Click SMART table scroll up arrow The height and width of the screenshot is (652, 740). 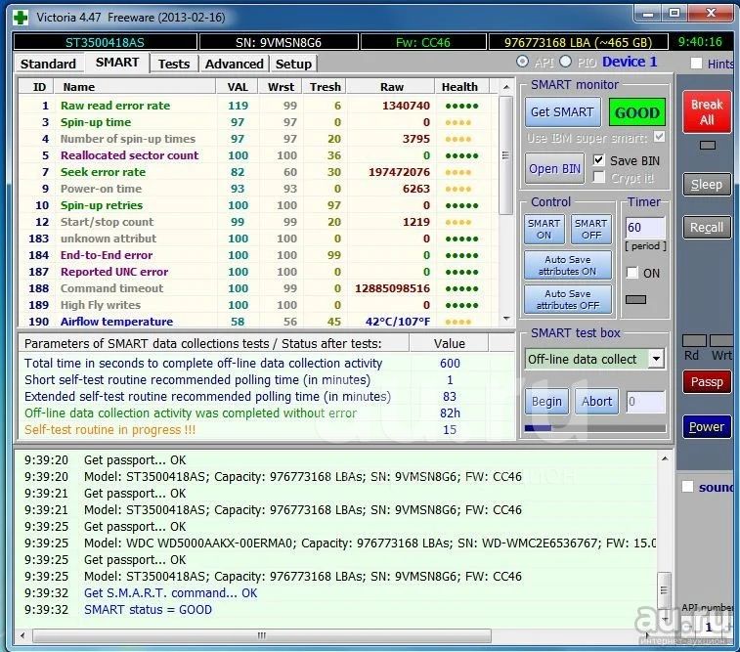click(x=506, y=87)
